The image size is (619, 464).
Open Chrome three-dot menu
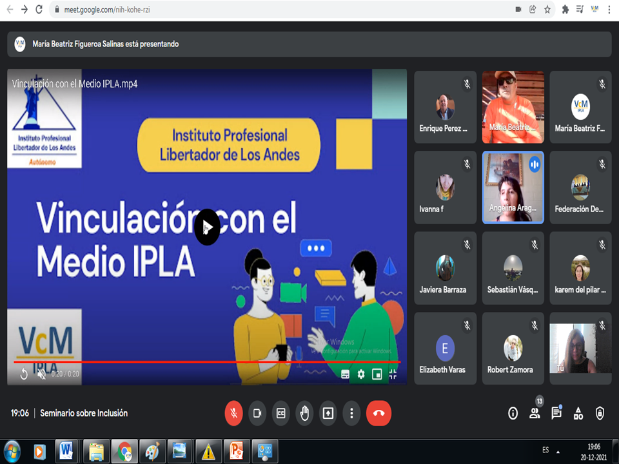coord(609,10)
